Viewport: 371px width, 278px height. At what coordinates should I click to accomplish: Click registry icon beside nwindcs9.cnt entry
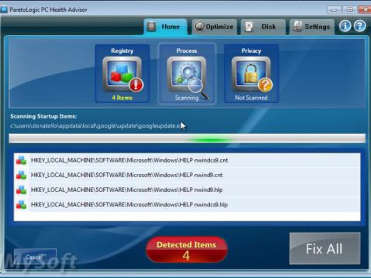[21, 160]
